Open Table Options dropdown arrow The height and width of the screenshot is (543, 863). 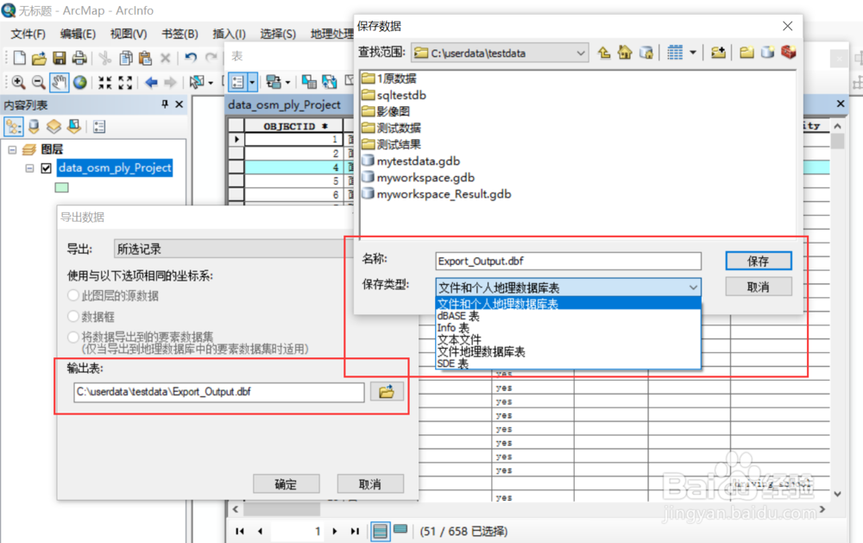pos(252,83)
